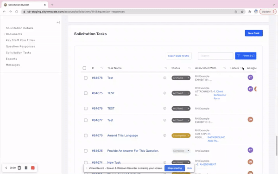The width and height of the screenshot is (278, 174).
Task: Check the box for task #64674
Action: pyautogui.click(x=86, y=162)
